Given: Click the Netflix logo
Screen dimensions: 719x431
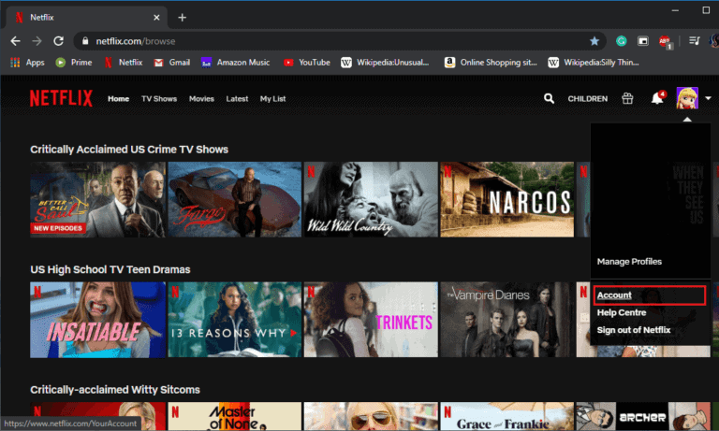Looking at the screenshot, I should (61, 98).
